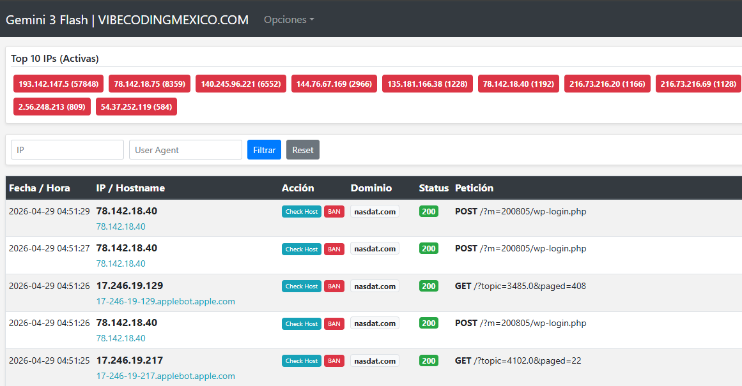Open the Opciones dropdown menu
The height and width of the screenshot is (386, 742).
click(x=289, y=20)
